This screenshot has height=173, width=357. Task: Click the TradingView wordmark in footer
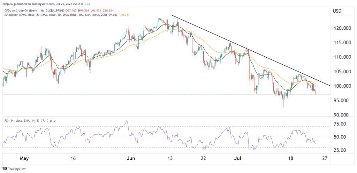tap(17, 169)
